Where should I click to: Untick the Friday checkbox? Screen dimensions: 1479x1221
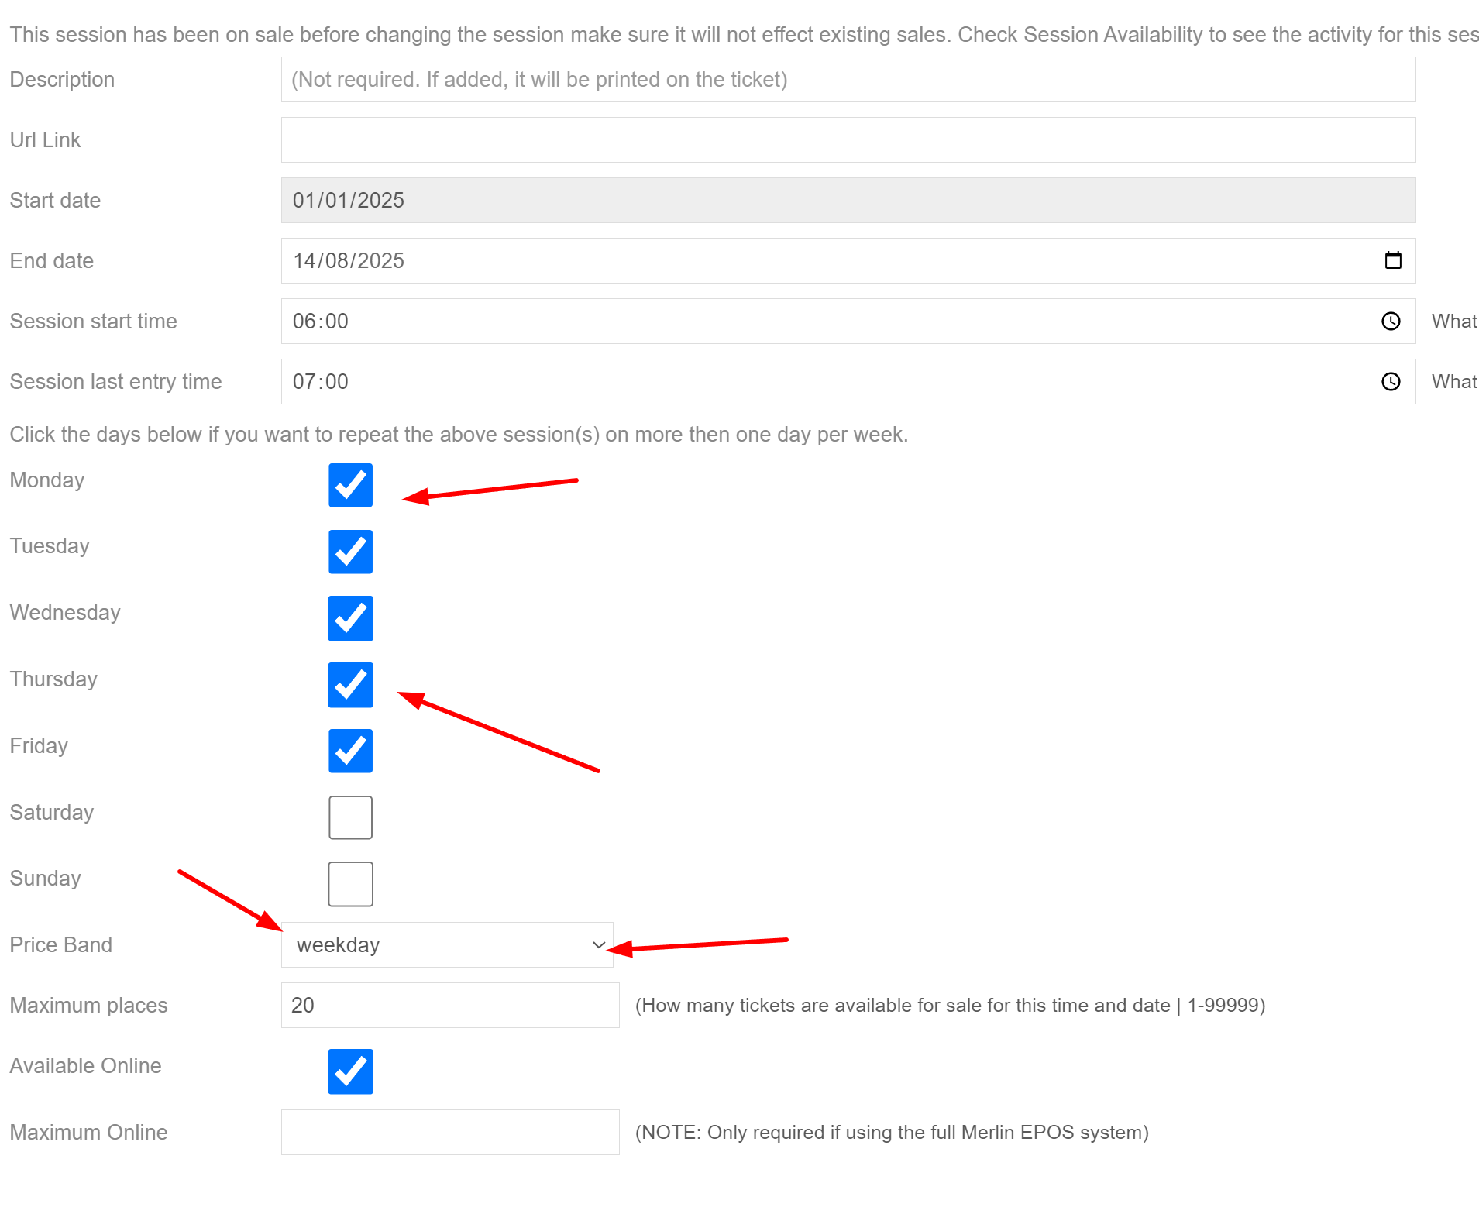[350, 751]
